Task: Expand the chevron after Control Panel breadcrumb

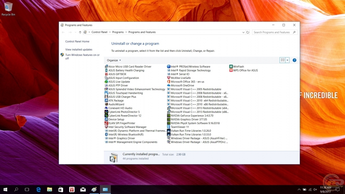Action: click(x=110, y=32)
